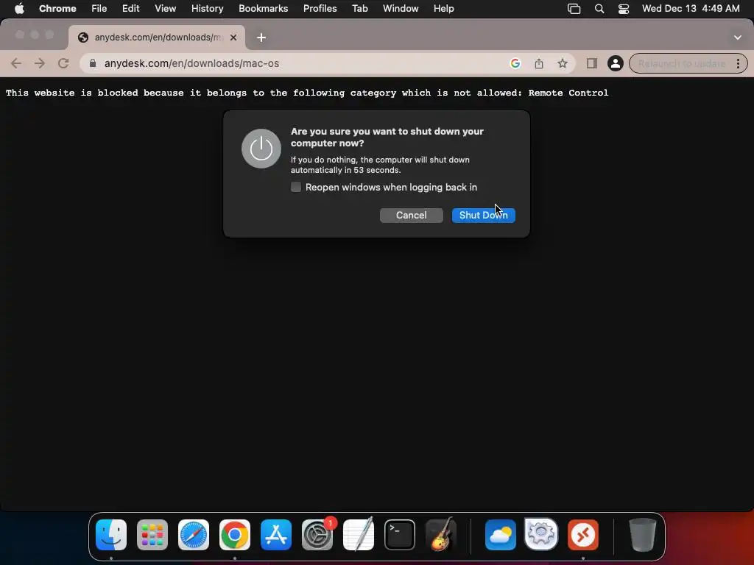
Task: Click the power icon in dialog
Action: pos(261,149)
